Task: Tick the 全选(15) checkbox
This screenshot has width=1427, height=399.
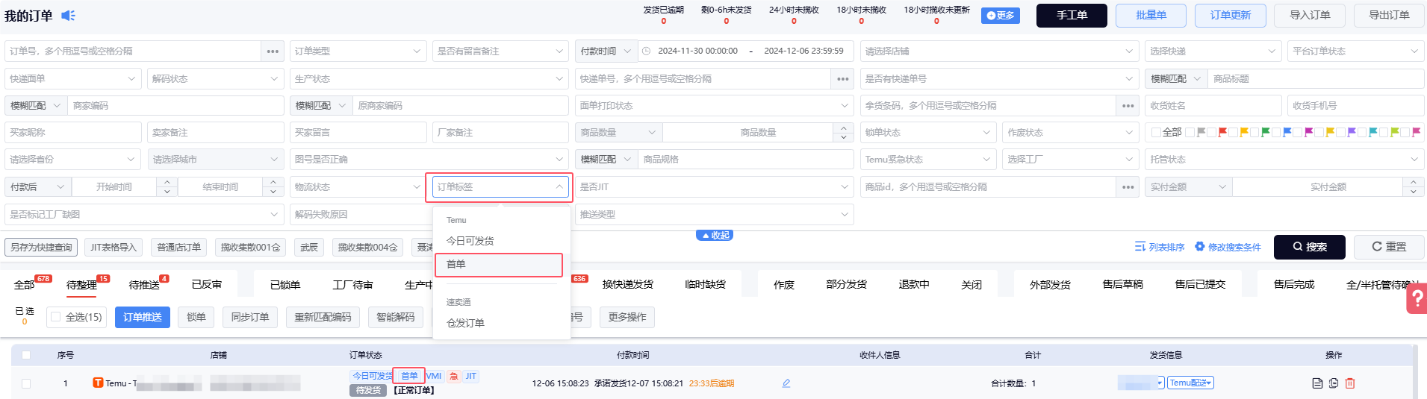Action: 55,317
